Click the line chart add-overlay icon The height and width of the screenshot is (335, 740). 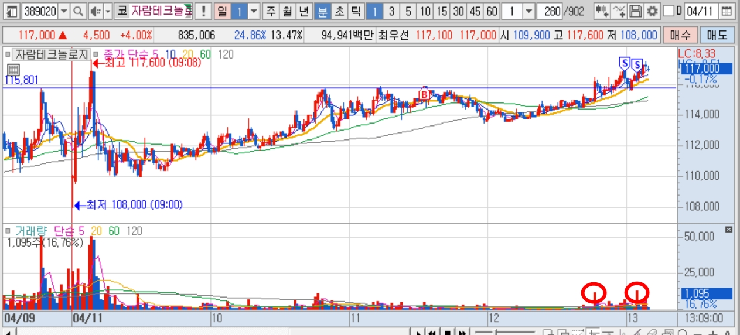(x=619, y=11)
